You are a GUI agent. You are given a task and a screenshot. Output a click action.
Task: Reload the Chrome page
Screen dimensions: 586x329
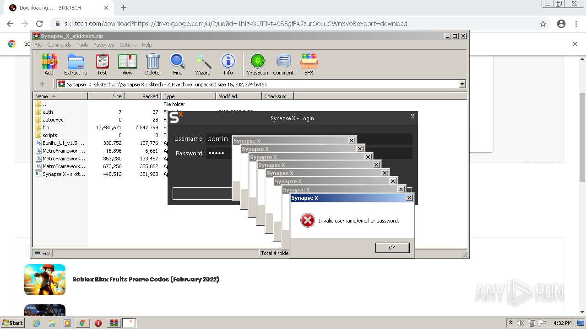pos(39,24)
